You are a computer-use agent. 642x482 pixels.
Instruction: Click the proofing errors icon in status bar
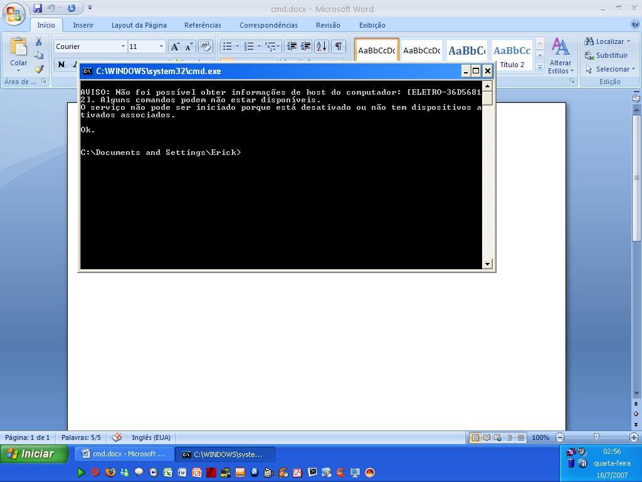pyautogui.click(x=117, y=437)
